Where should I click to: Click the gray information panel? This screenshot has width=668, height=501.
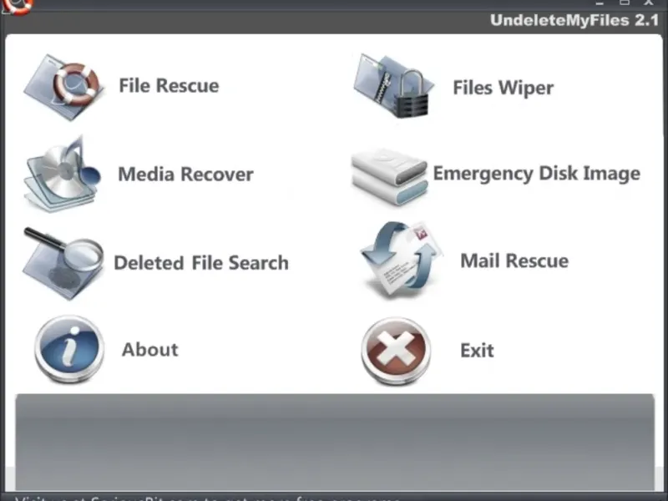coord(335,442)
